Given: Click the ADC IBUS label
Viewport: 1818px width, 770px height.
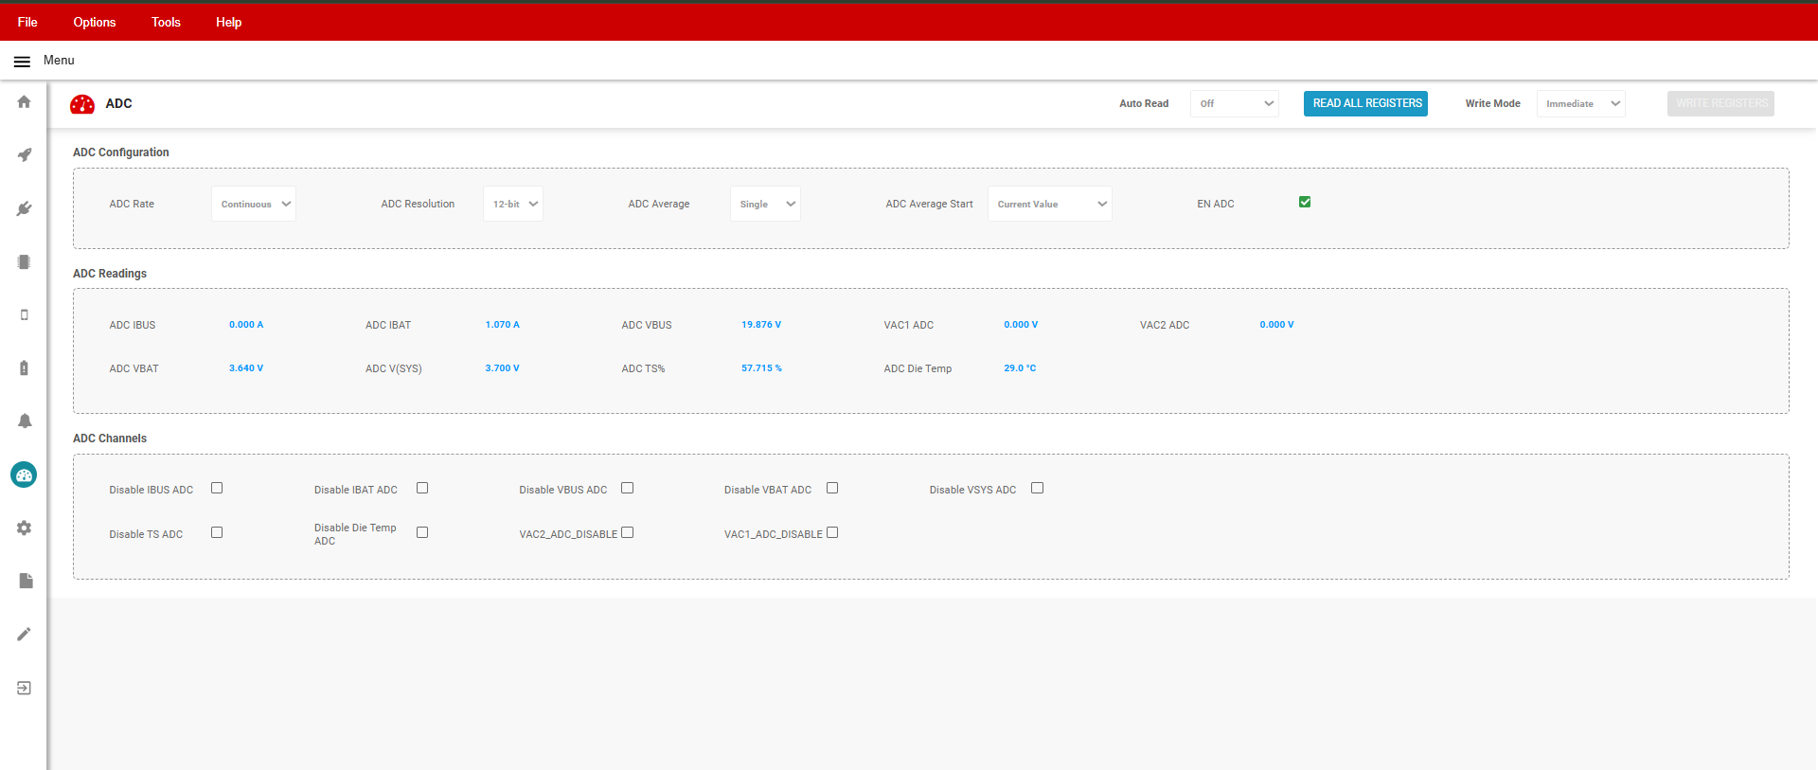Looking at the screenshot, I should coord(133,325).
